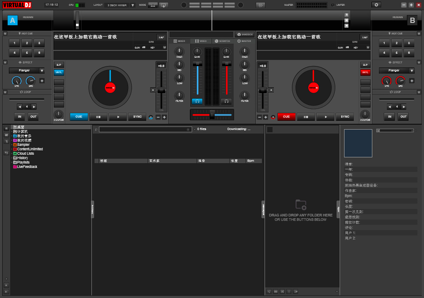Open the settings gear in top bar
The image size is (424, 298).
click(x=376, y=5)
